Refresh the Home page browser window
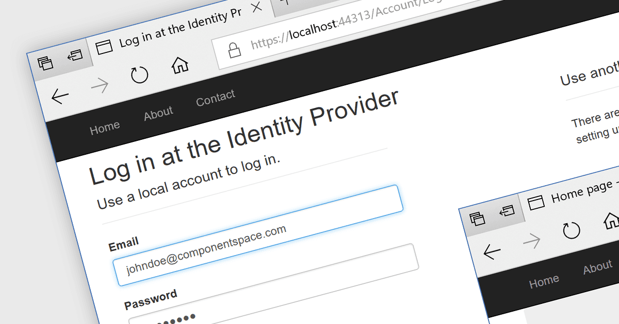This screenshot has height=324, width=619. coord(572,230)
